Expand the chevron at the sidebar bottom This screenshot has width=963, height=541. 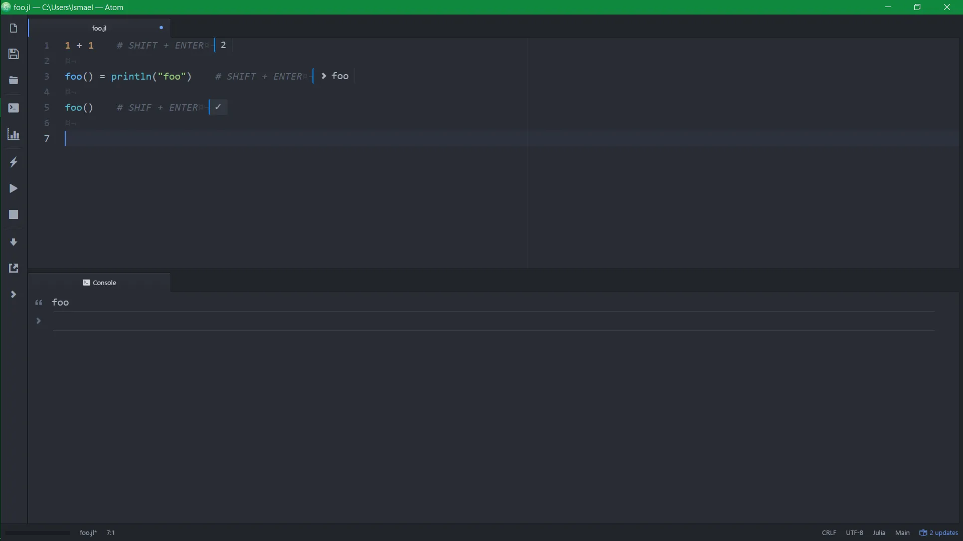point(14,294)
